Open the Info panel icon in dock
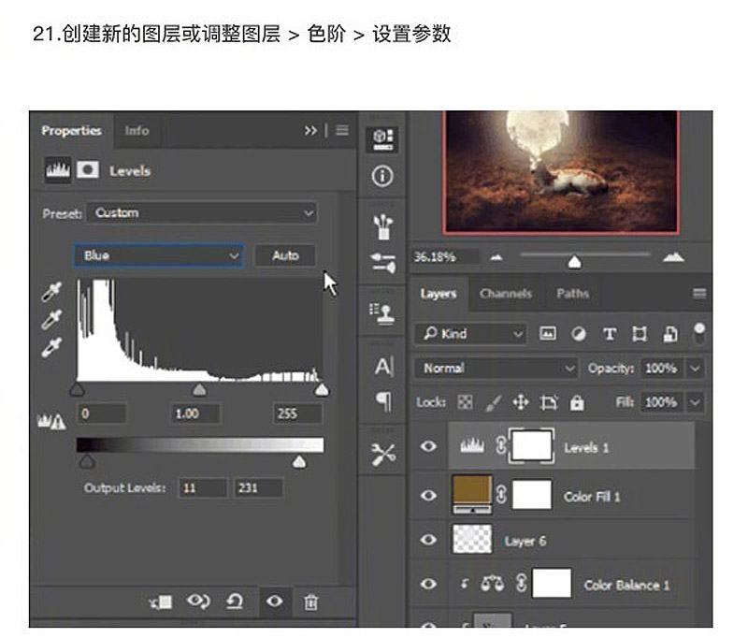Image resolution: width=748 pixels, height=638 pixels. coord(382,176)
